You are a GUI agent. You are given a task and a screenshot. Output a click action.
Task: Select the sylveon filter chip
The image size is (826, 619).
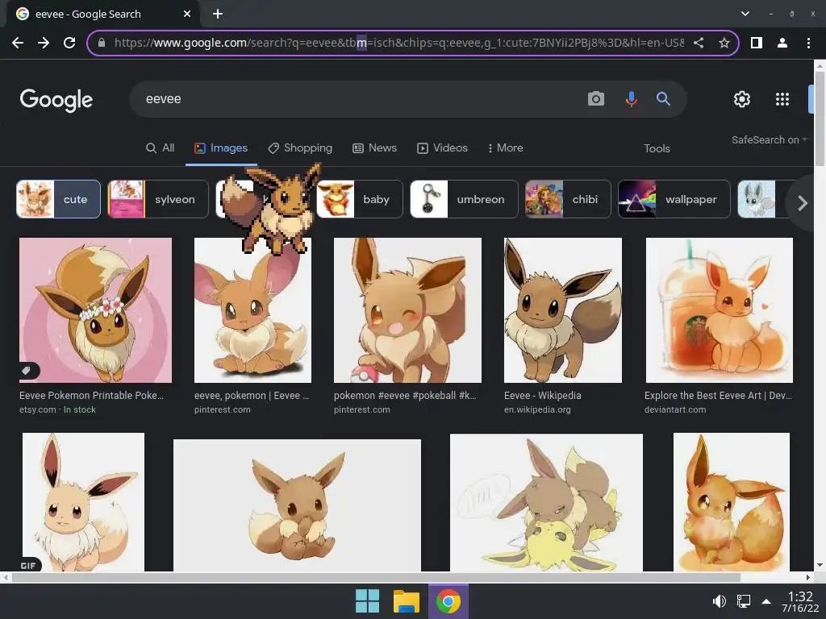(x=158, y=199)
